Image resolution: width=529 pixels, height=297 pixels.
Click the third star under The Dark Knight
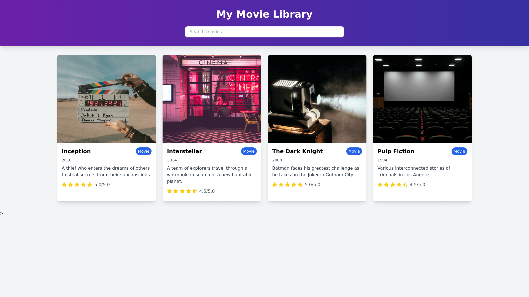[x=287, y=185]
